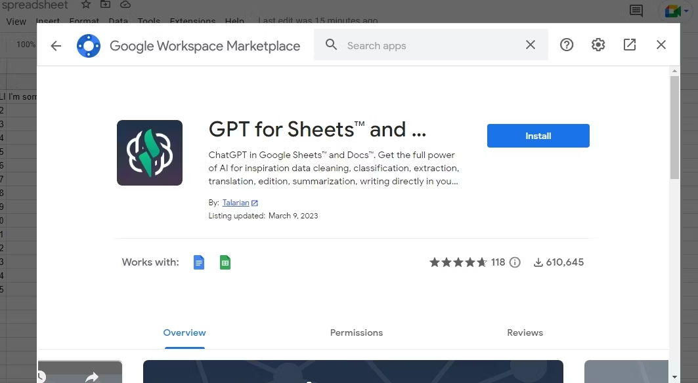Screen dimensions: 698x383
Task: Open Marketplace in new window icon
Action: click(x=629, y=45)
